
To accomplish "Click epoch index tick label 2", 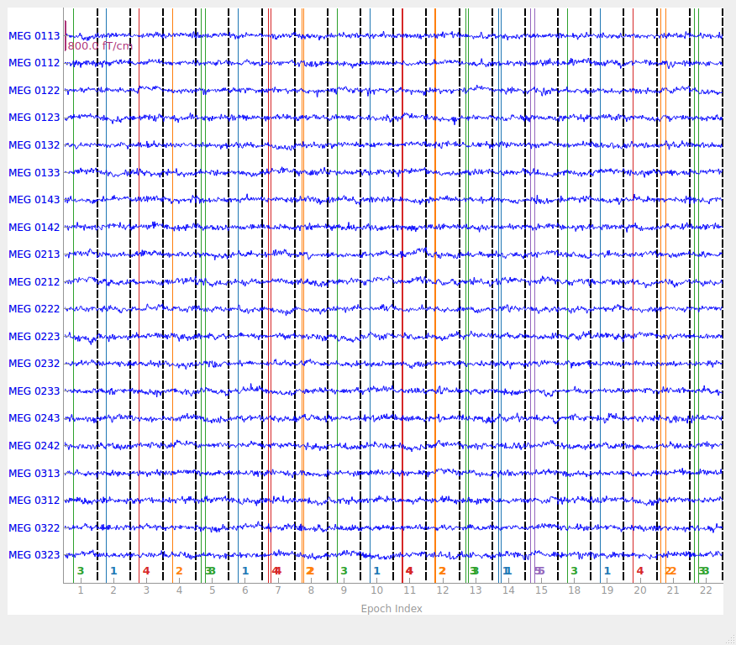I will [113, 590].
